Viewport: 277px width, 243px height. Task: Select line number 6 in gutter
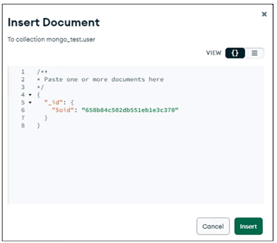point(23,110)
